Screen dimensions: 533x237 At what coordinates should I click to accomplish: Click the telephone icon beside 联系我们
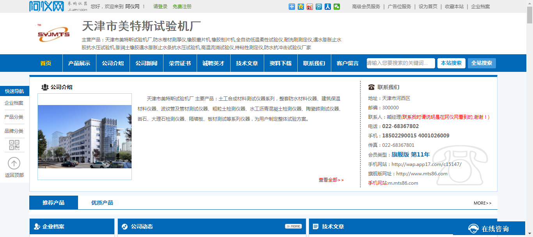pos(371,87)
